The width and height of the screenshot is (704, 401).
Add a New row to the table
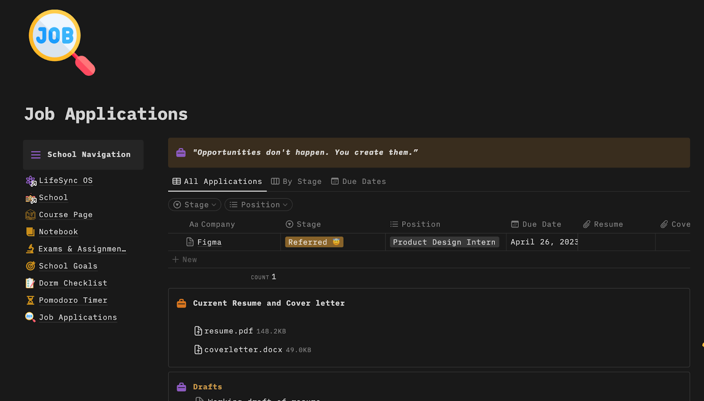click(185, 260)
